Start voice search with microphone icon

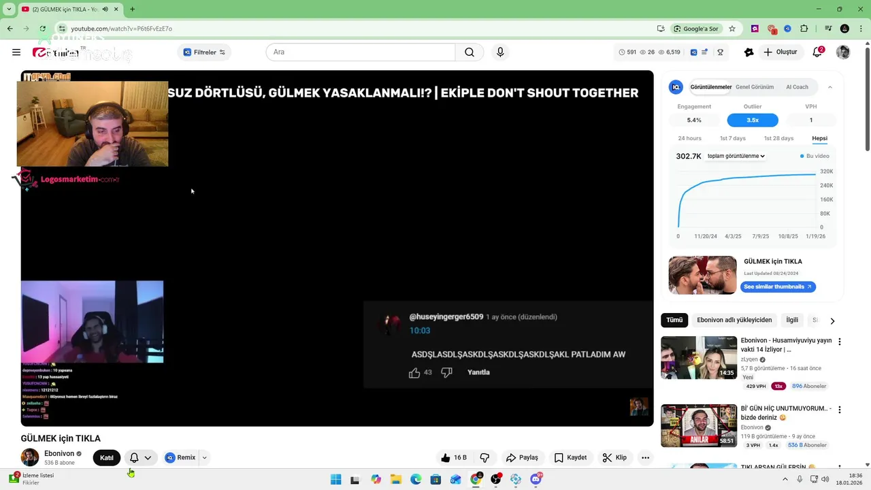click(500, 52)
